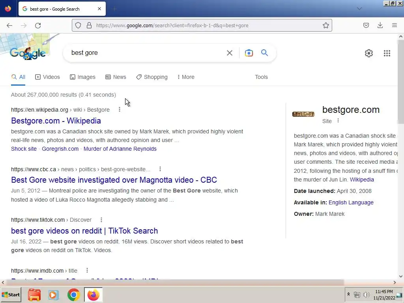Open Murder of Adrianne Reynolds sublink
Screen dimensions: 404x303
(x=120, y=149)
